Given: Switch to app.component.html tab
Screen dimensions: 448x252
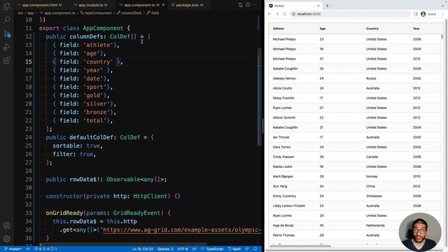Looking at the screenshot, I should click(39, 5).
